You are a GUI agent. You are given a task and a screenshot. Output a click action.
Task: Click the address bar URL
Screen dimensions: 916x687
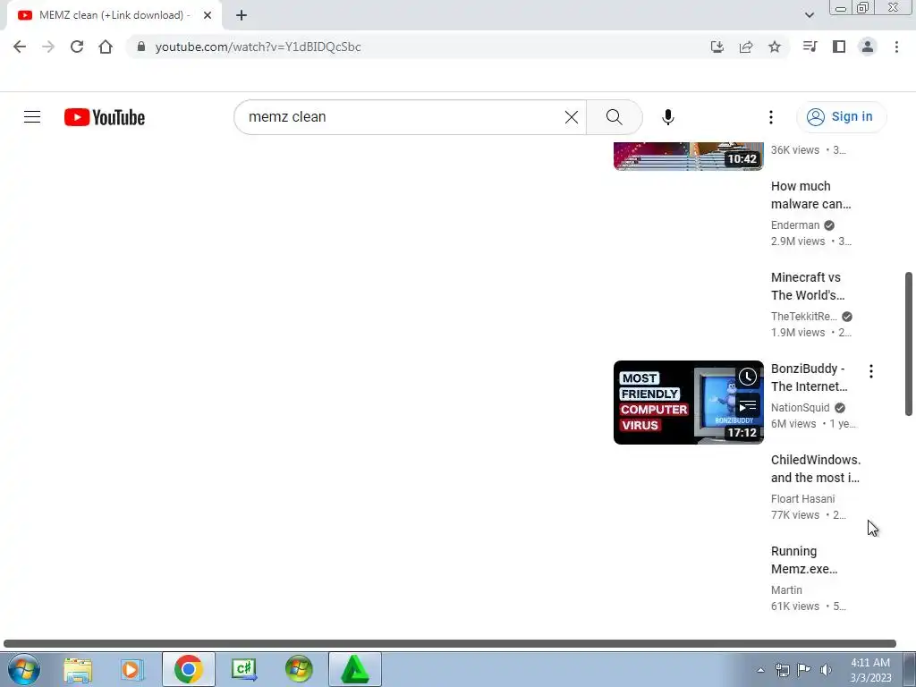coord(258,47)
